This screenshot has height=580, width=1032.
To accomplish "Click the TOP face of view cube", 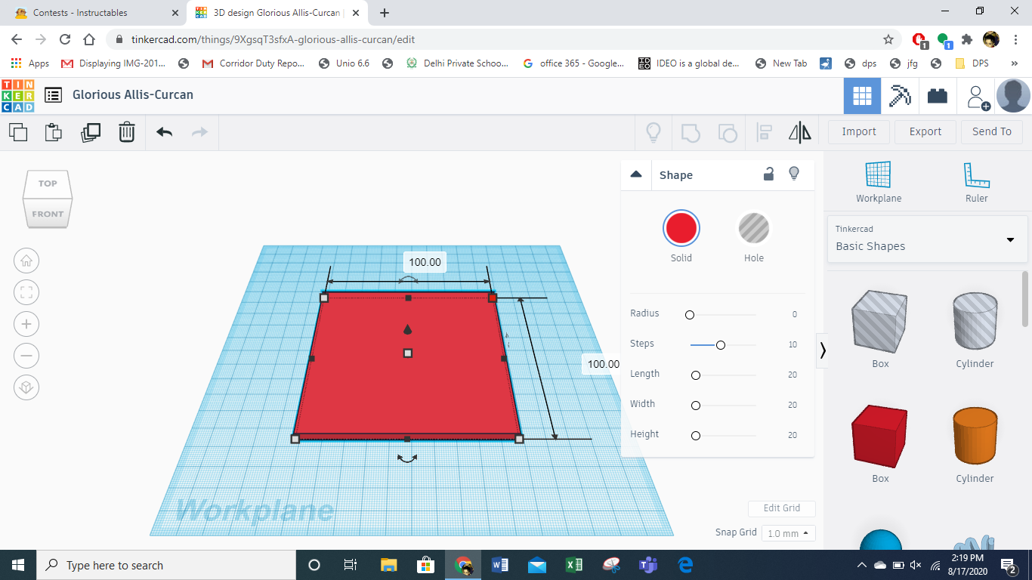I will pos(48,184).
